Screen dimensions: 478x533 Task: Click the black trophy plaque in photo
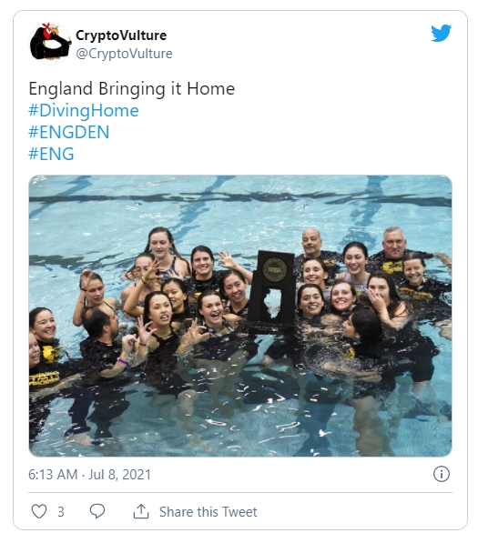[x=272, y=289]
